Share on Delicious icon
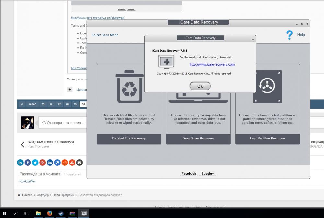Image resolution: width=324 pixels, height=218 pixels. pos(57,163)
